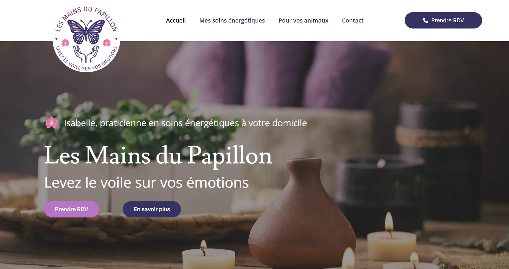Click the purple butterfly in the logo
The width and height of the screenshot is (509, 269).
click(x=86, y=31)
